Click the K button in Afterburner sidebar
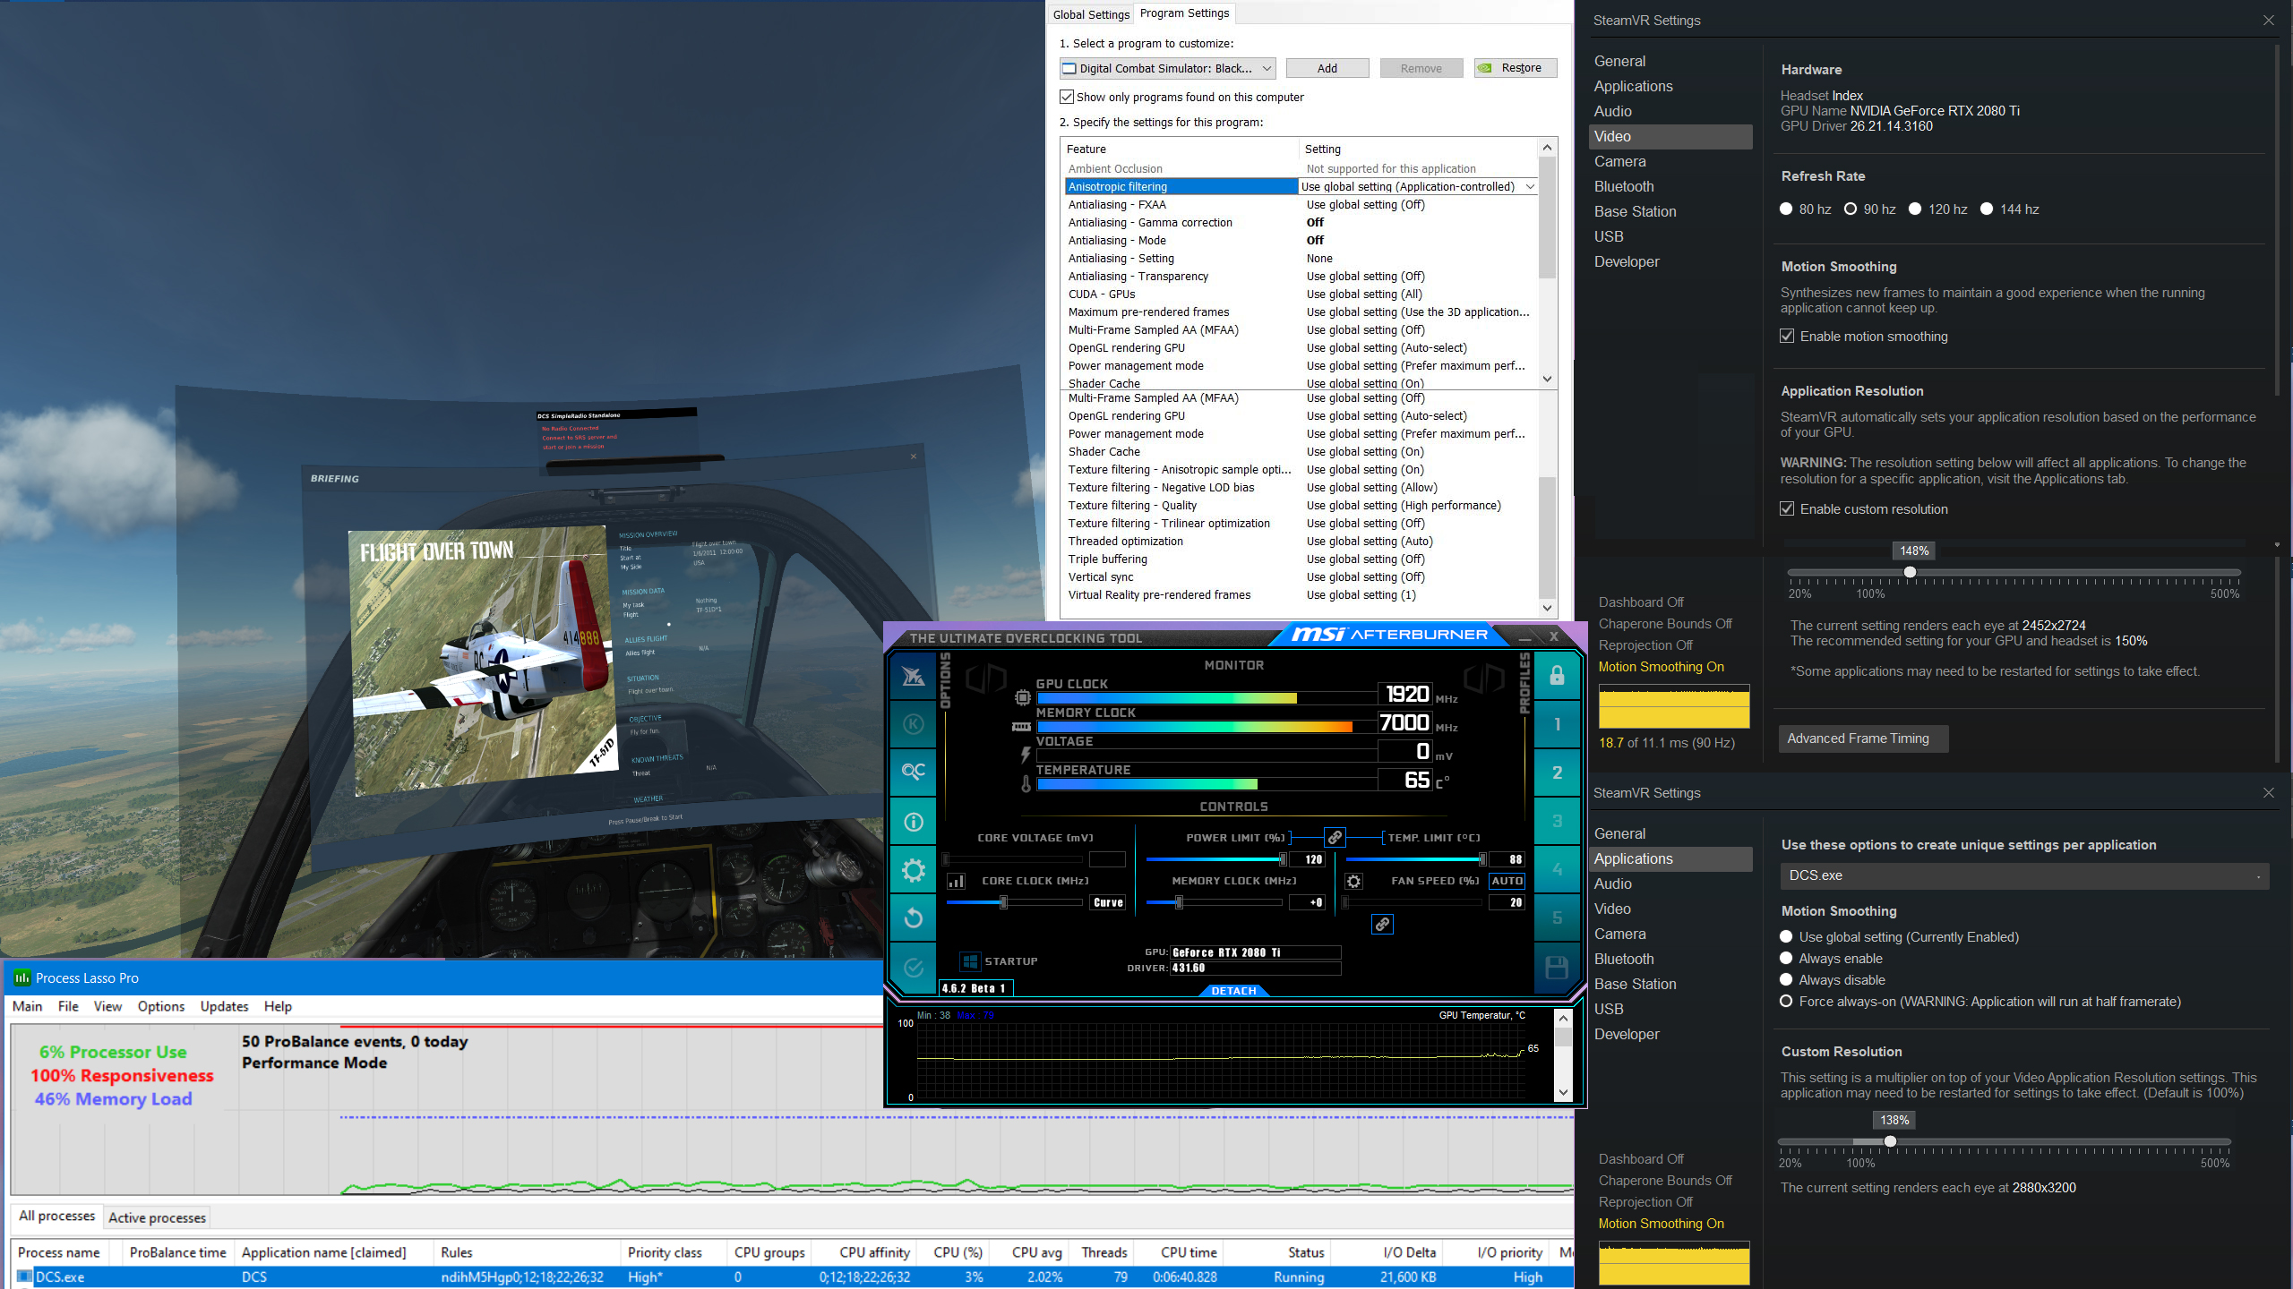 pos(913,724)
